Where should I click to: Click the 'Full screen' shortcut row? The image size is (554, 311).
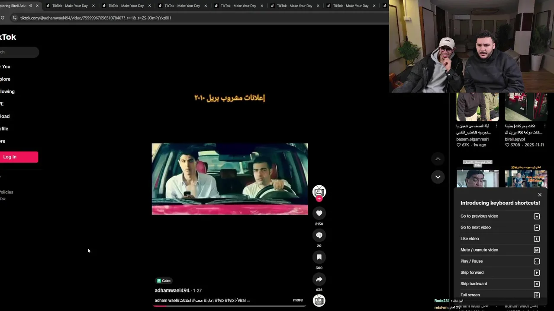[x=500, y=295]
